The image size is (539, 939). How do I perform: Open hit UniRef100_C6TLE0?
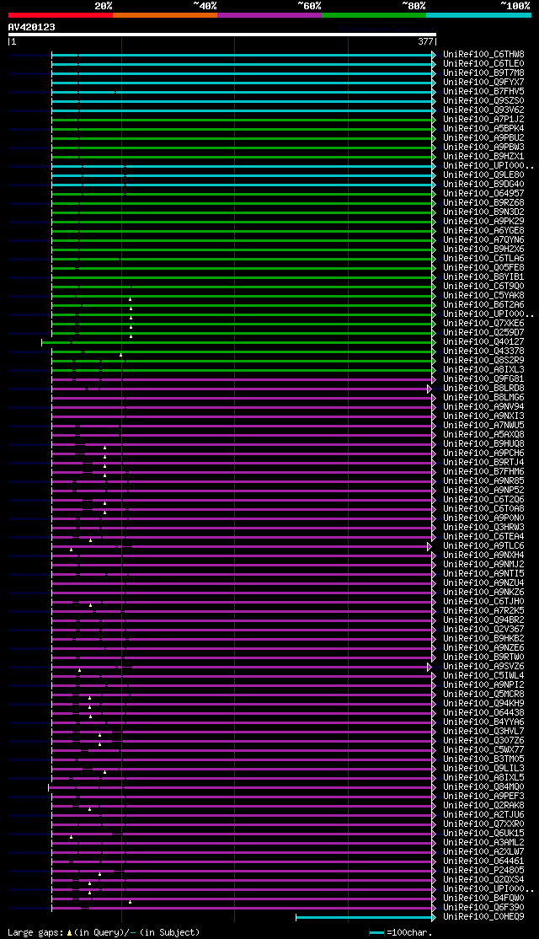[484, 63]
